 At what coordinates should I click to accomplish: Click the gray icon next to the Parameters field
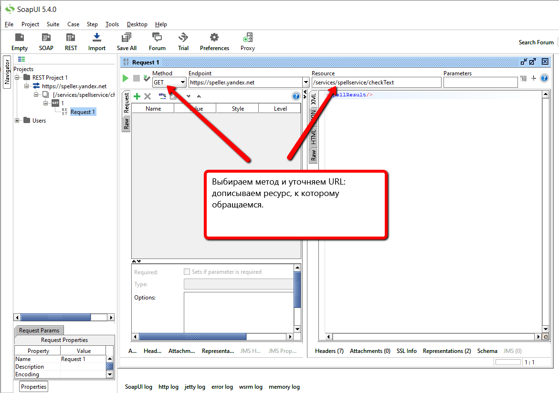pyautogui.click(x=523, y=78)
